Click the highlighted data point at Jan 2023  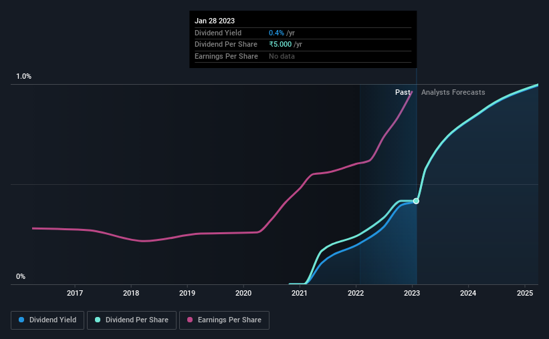[x=416, y=201]
